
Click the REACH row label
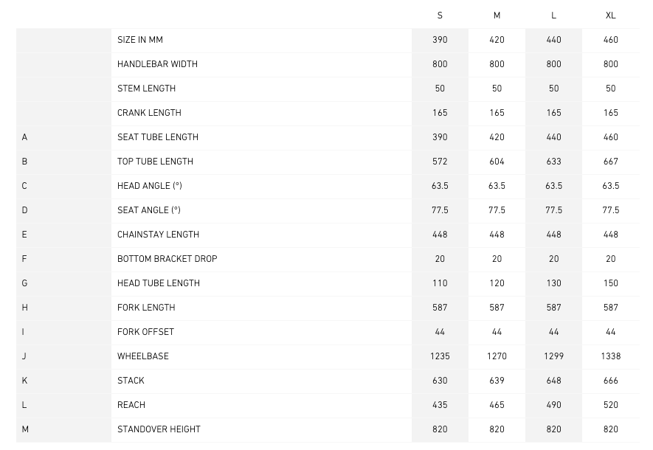tap(131, 405)
